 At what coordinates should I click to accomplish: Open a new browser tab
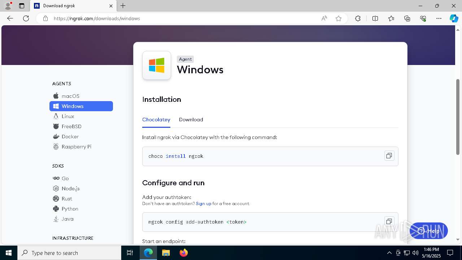123,6
